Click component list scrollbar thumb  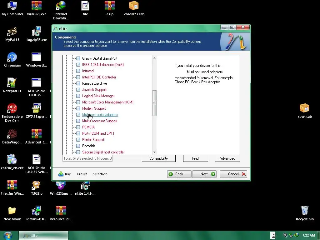point(154,103)
